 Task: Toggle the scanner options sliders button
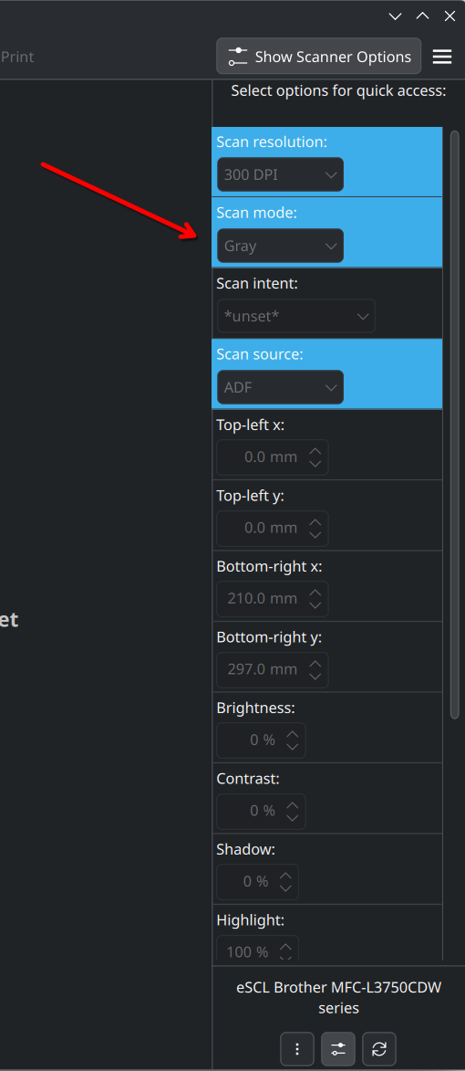pos(338,1048)
